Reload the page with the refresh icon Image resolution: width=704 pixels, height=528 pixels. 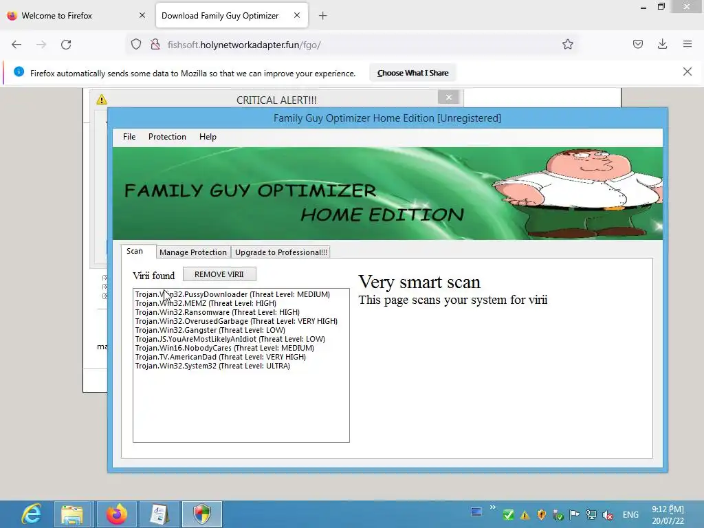tap(66, 45)
